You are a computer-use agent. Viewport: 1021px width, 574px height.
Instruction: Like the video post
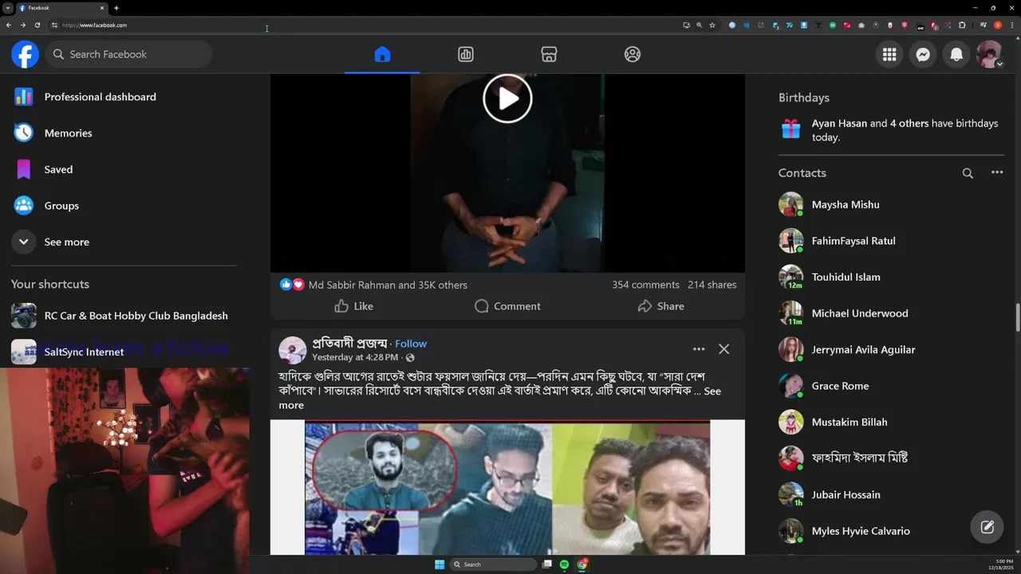[353, 306]
